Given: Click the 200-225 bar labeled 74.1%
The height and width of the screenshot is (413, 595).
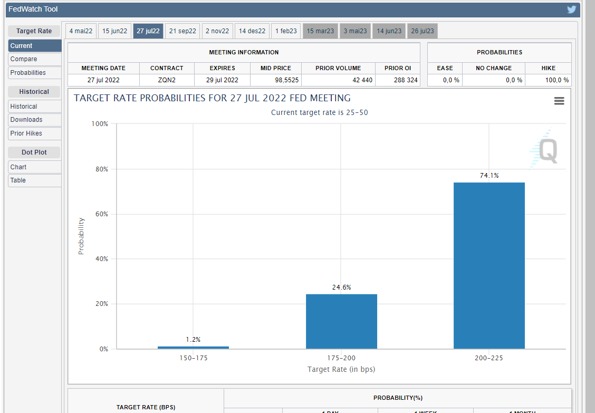Looking at the screenshot, I should point(489,265).
